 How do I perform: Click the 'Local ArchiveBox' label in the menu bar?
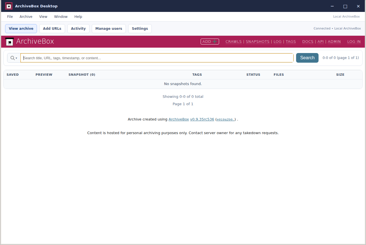[x=346, y=17]
